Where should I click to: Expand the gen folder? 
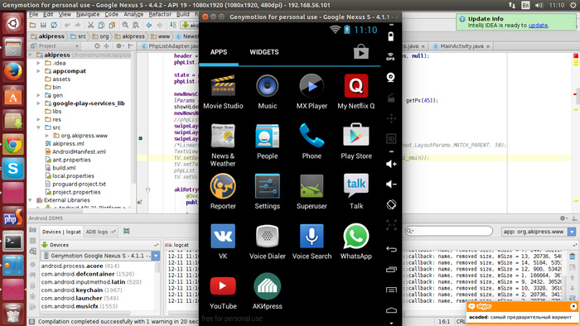click(x=39, y=95)
